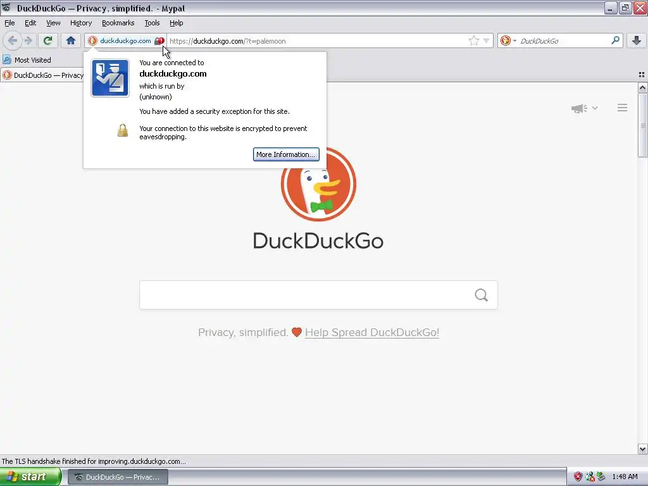Reload the current page

point(48,40)
